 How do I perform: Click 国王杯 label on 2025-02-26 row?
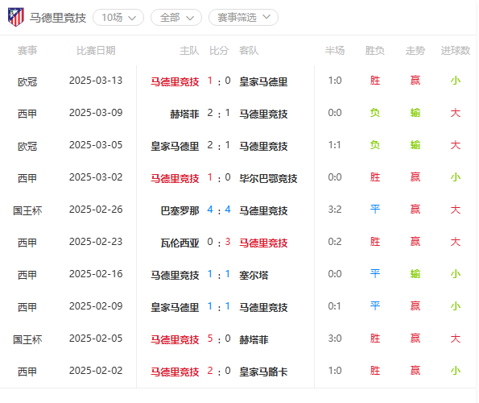click(x=27, y=210)
